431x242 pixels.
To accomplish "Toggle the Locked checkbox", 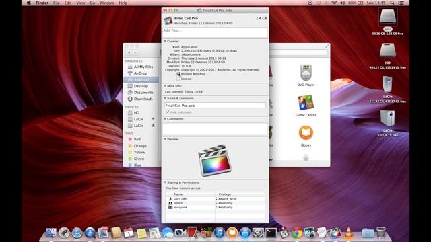I will point(178,79).
